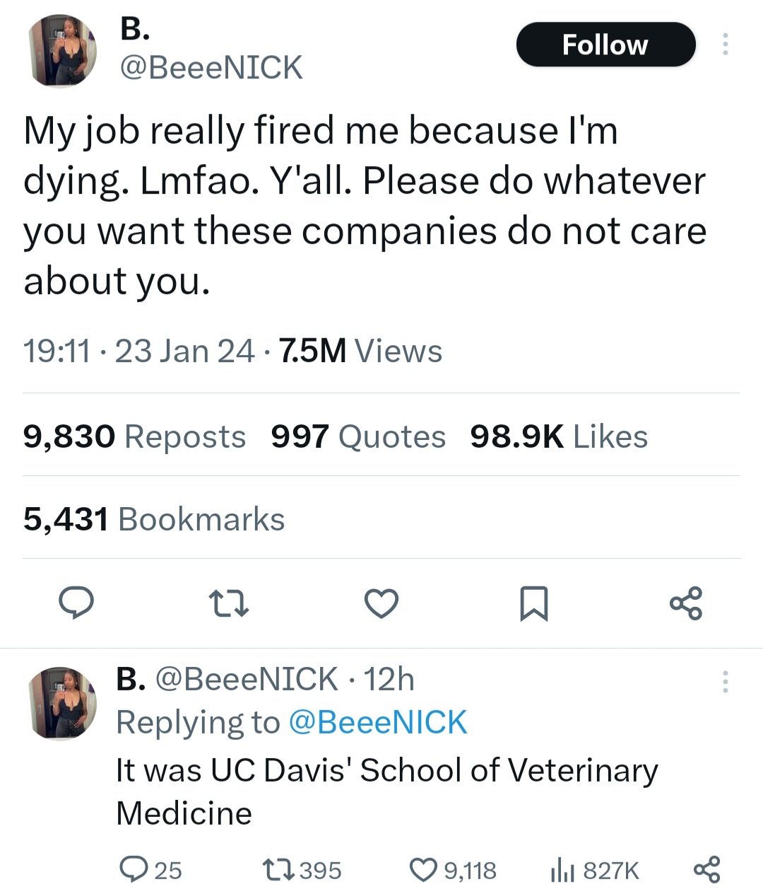Open B.'s profile picture on main tweet
The image size is (763, 894).
click(x=62, y=51)
